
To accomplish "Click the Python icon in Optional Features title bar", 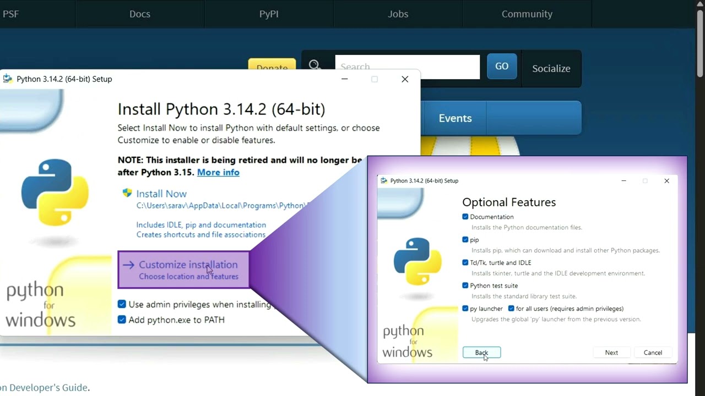I will pos(384,180).
